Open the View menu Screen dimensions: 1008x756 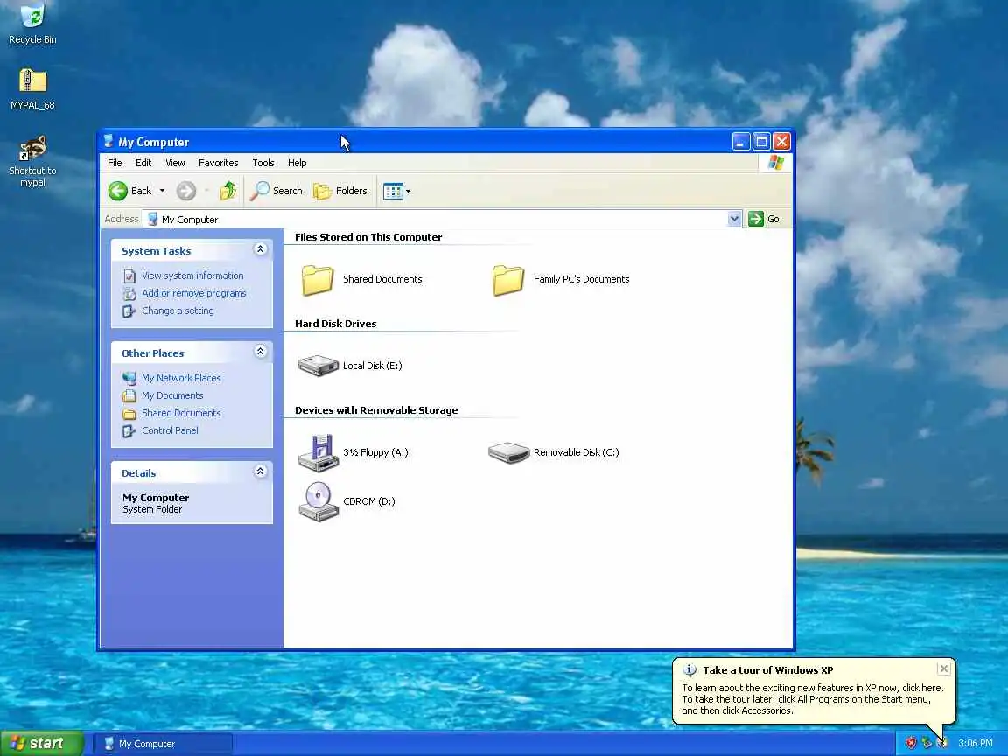(175, 163)
